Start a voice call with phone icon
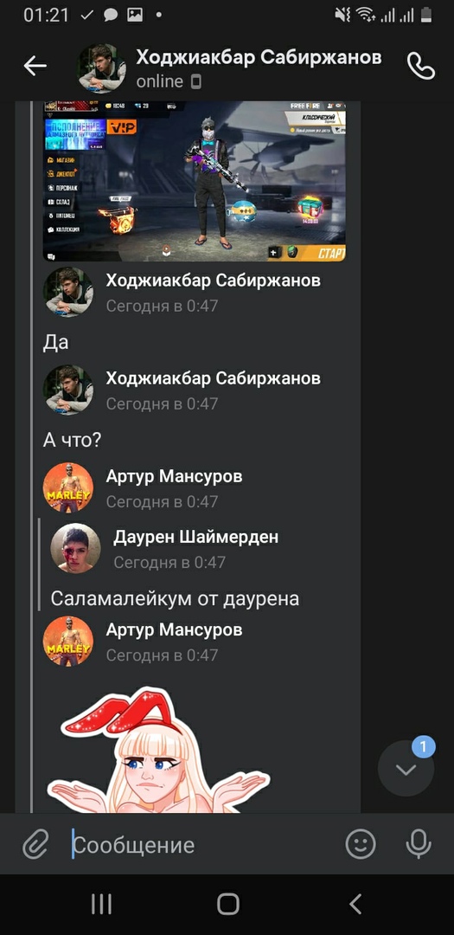This screenshot has height=935, width=454. [x=420, y=66]
